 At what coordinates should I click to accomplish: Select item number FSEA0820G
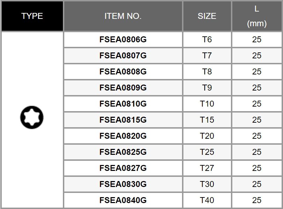click(123, 136)
